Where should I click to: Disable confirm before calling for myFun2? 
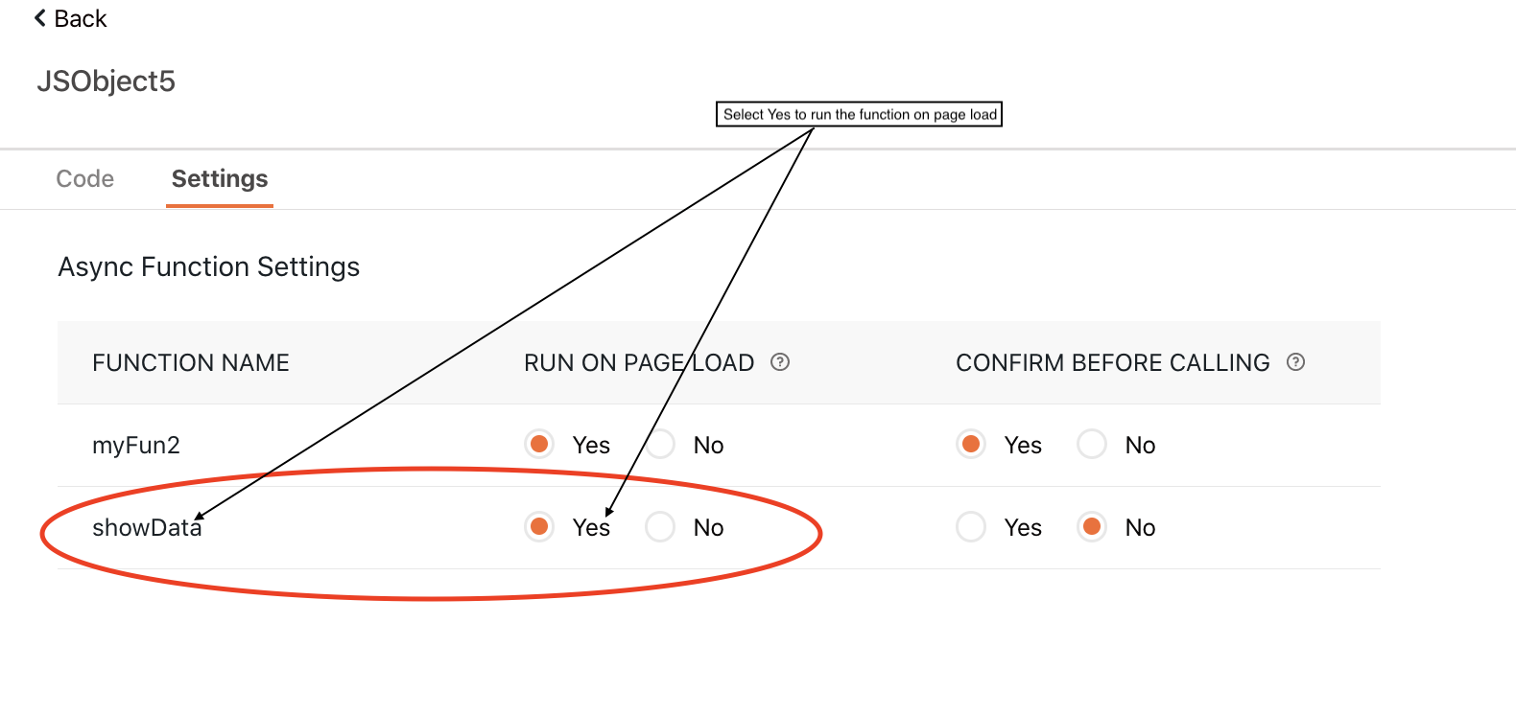[1091, 444]
